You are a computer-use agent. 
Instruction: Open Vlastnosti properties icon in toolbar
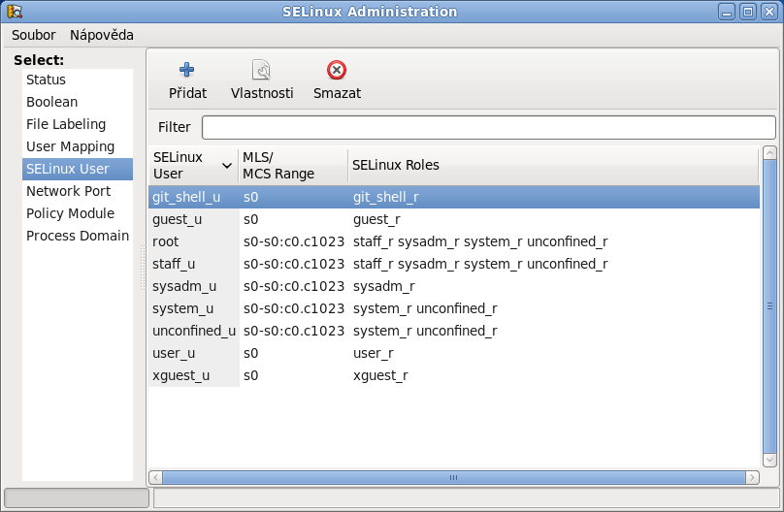pos(262,70)
